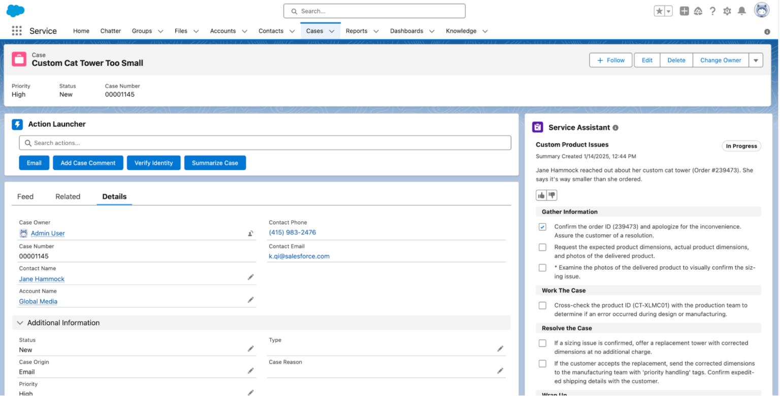The image size is (780, 396).
Task: Click the Favorites star icon
Action: click(659, 11)
